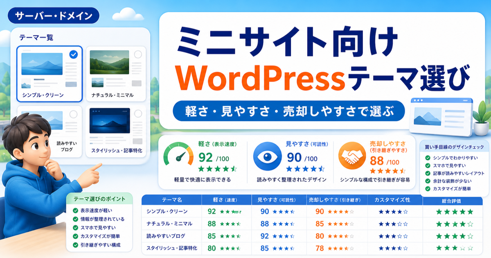This screenshot has height=258, width=491.
Task: Click the 買い手目線のデザインチェック heading
Action: [454, 147]
